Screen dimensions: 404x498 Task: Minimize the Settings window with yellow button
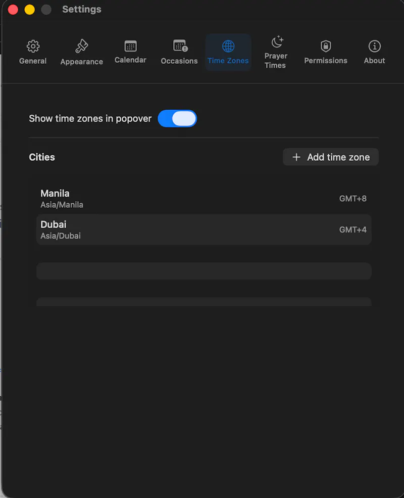[29, 10]
